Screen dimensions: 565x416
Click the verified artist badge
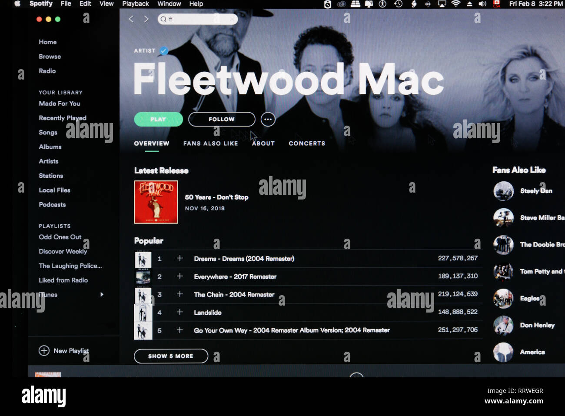point(164,50)
